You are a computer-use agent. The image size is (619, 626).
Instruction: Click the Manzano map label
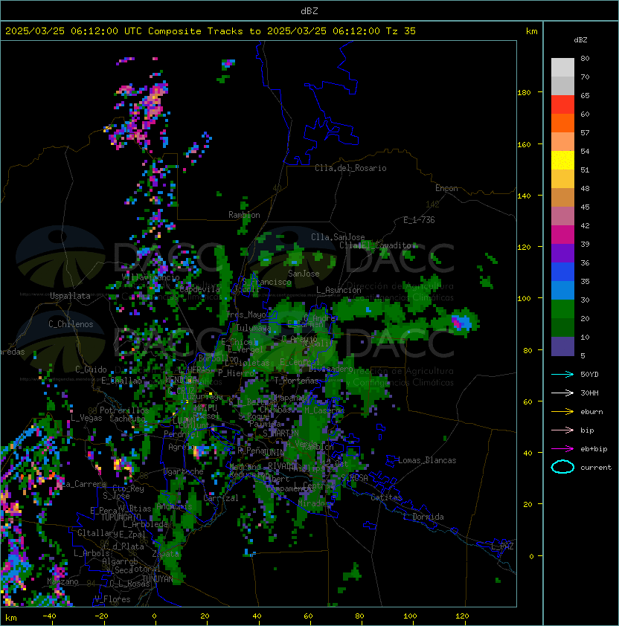click(62, 581)
